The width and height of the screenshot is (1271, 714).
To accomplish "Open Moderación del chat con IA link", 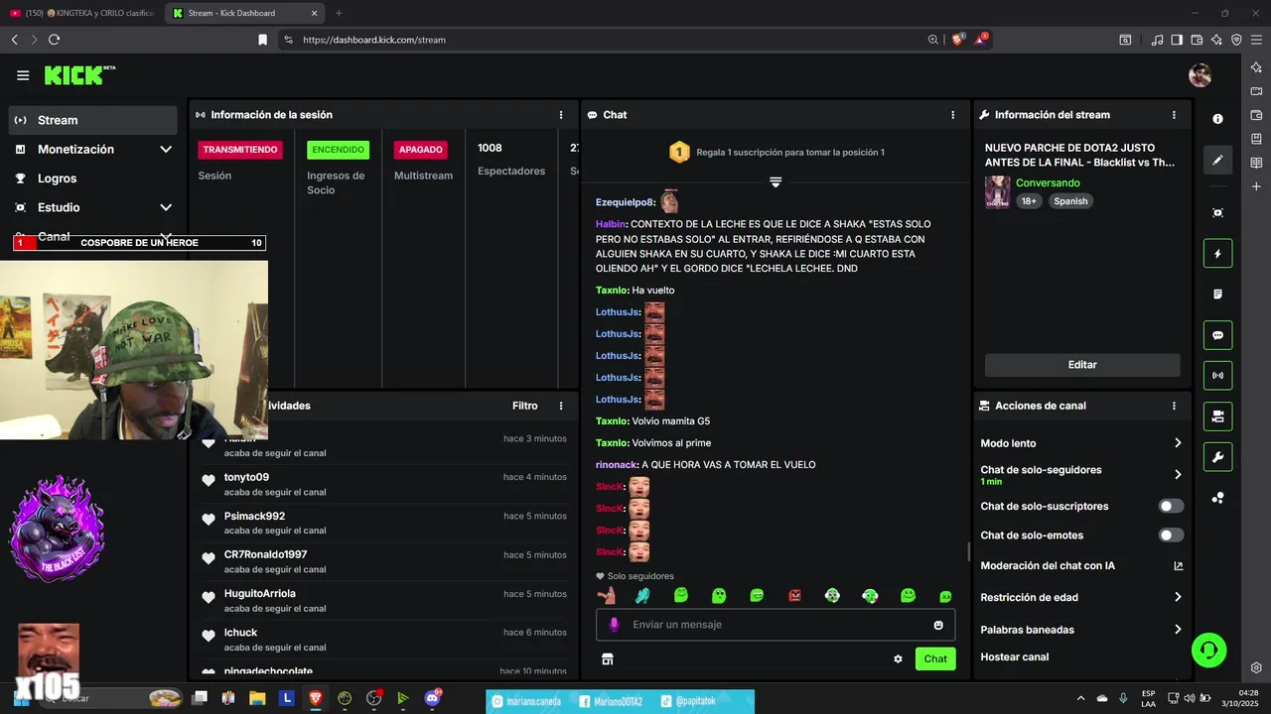I will pos(1081,566).
